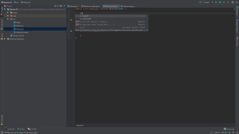Open the Run tool window tab
Viewport: 239px width, 134px height.
(21, 129)
